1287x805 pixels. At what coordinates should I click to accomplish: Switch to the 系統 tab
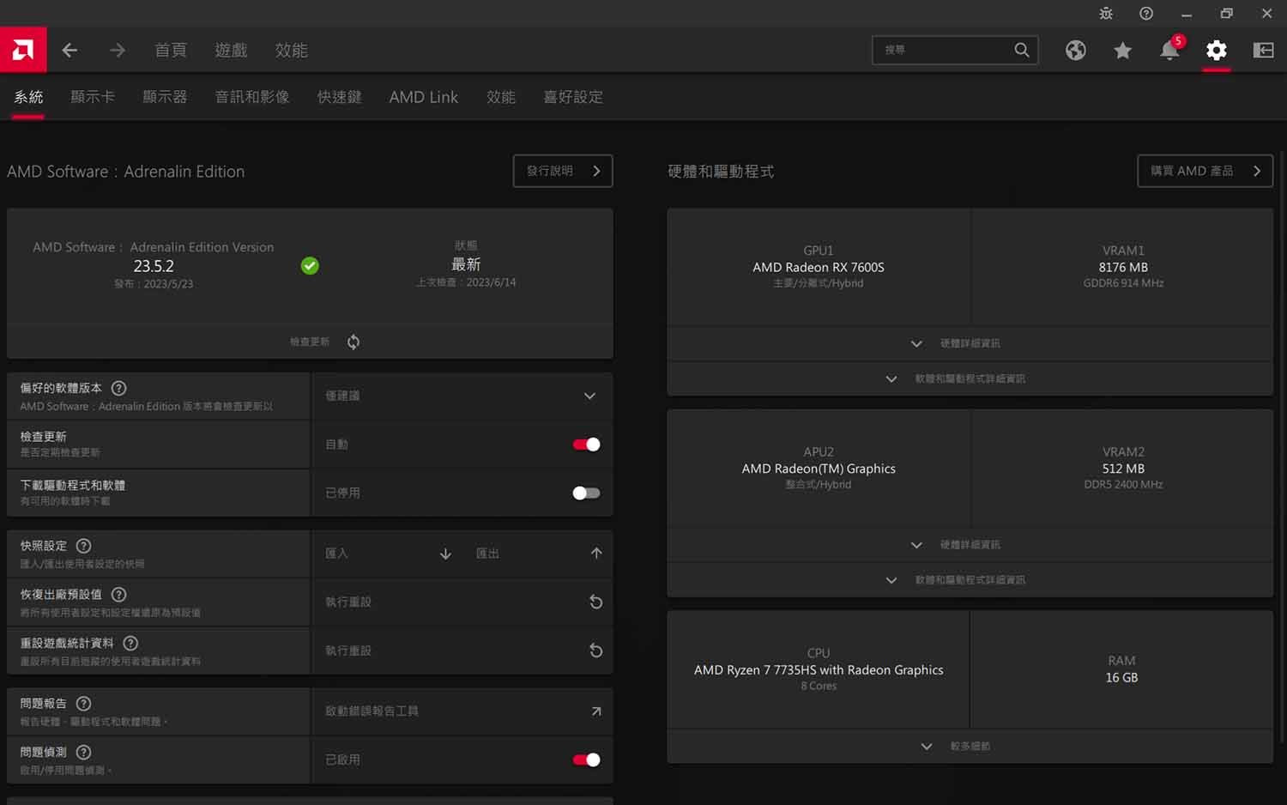[28, 97]
